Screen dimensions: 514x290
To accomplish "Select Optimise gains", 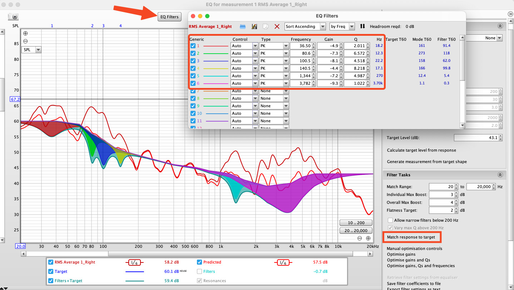I will [x=401, y=254].
